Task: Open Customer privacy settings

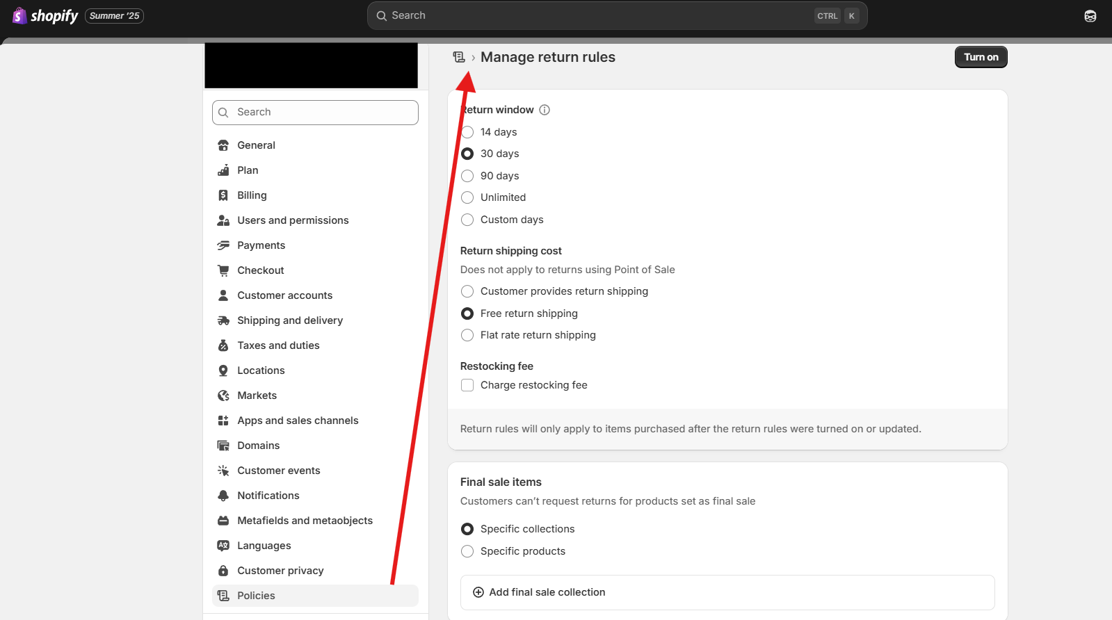Action: point(315,571)
